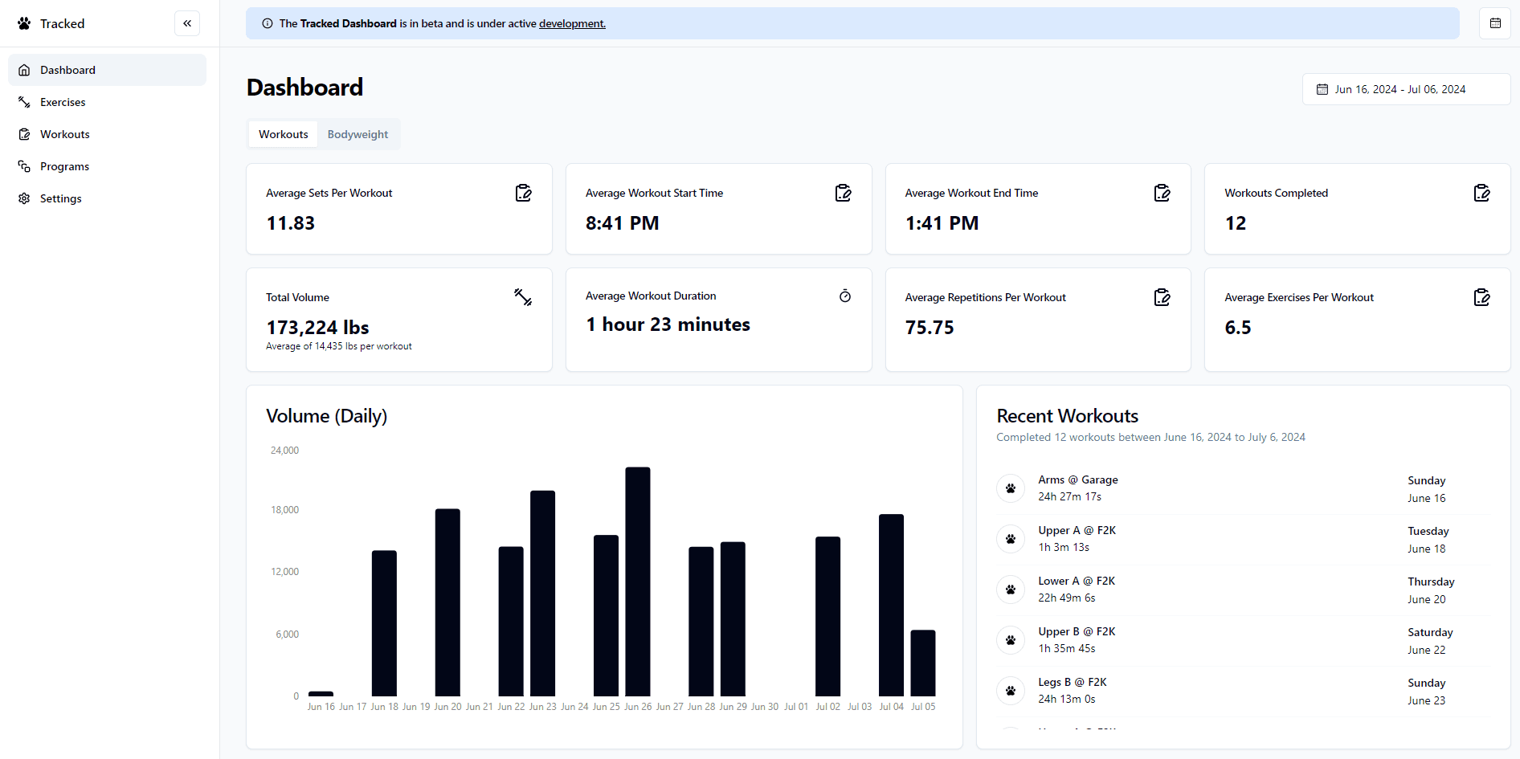The width and height of the screenshot is (1520, 759).
Task: Click the Jun 18 volume bar
Action: pyautogui.click(x=384, y=623)
